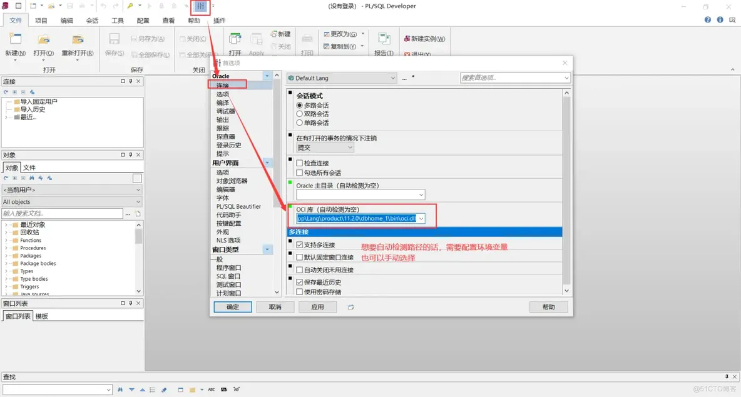Select 调试器 in preferences list
Viewport: 741px width, 397px height.
point(225,111)
